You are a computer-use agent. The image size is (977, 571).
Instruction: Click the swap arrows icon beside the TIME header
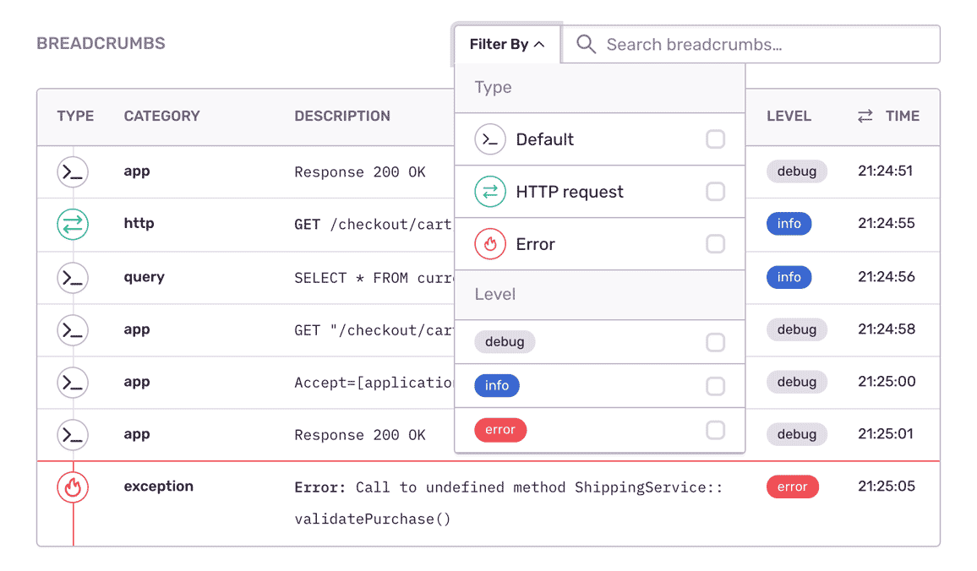point(865,117)
